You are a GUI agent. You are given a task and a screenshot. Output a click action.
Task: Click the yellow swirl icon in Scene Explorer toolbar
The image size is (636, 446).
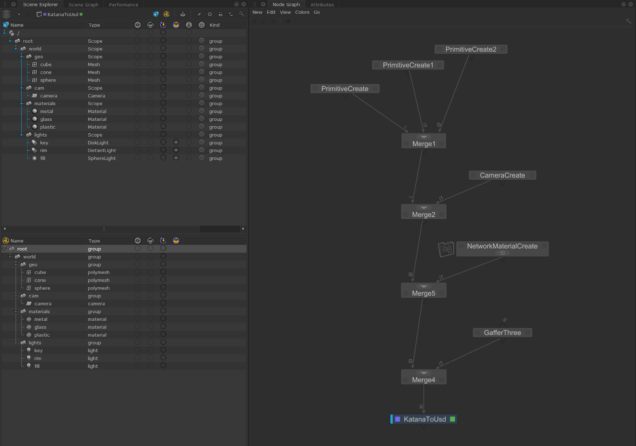(x=166, y=14)
